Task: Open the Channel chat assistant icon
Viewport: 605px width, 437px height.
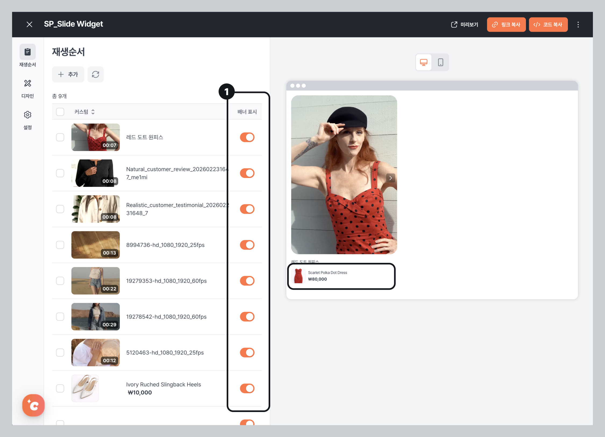Action: (x=33, y=405)
